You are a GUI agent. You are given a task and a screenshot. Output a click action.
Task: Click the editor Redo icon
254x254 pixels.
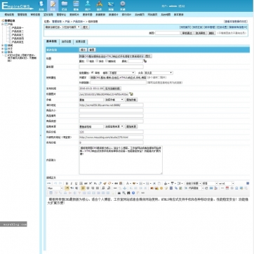coord(60,184)
